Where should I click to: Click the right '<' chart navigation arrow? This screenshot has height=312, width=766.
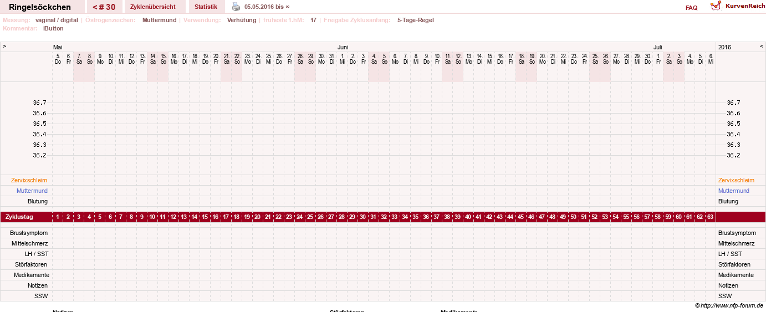click(762, 47)
